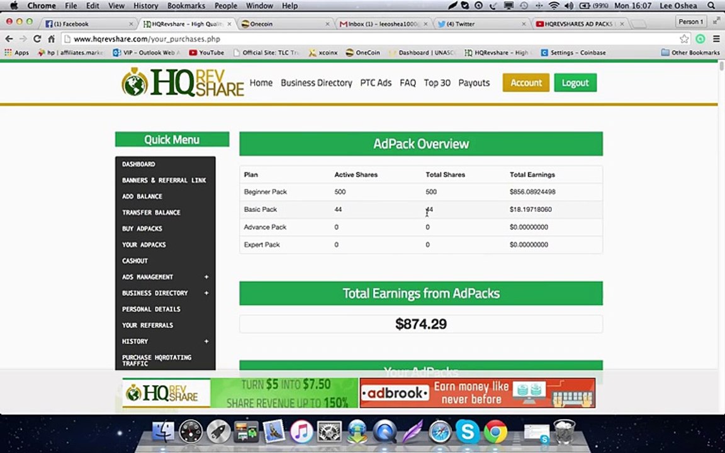Open the browser home page icon
Viewport: 725px width, 453px height.
(52, 39)
